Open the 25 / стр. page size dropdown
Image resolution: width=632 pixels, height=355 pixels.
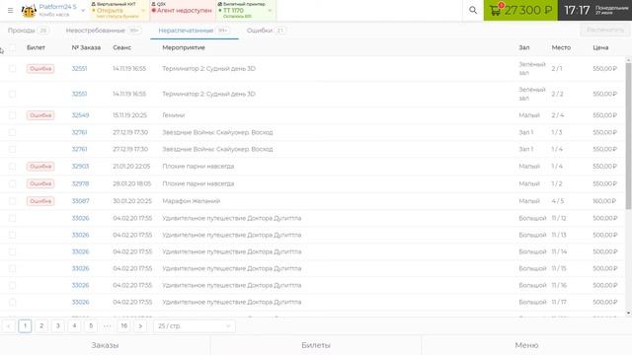pyautogui.click(x=194, y=326)
